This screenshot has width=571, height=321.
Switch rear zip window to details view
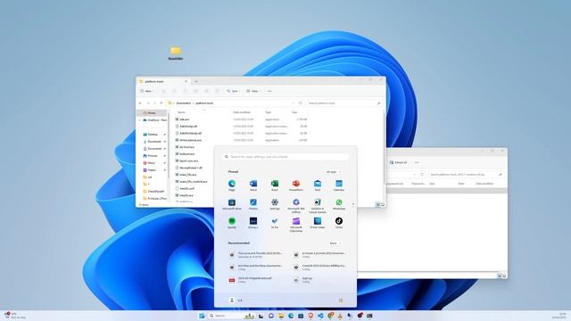tap(500, 276)
